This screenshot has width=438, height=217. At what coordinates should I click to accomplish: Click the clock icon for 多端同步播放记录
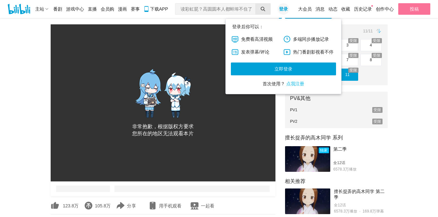click(x=287, y=39)
